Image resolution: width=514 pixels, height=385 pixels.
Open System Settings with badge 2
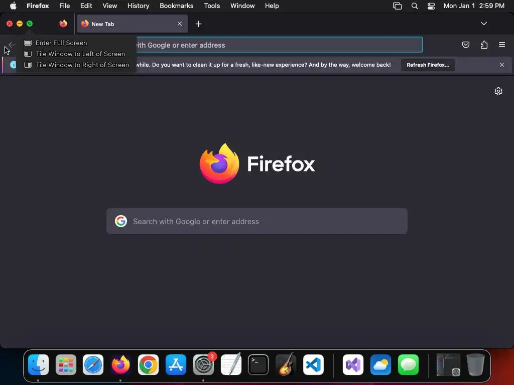[x=203, y=364]
